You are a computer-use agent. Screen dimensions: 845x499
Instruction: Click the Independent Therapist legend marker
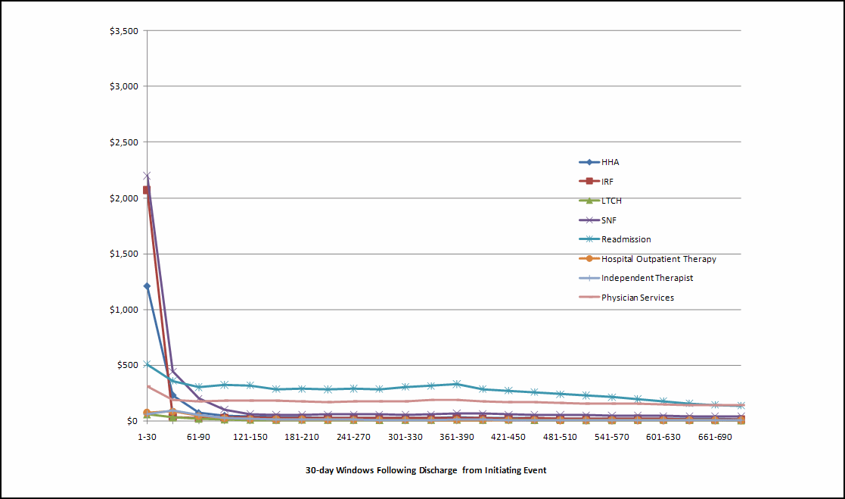(589, 278)
